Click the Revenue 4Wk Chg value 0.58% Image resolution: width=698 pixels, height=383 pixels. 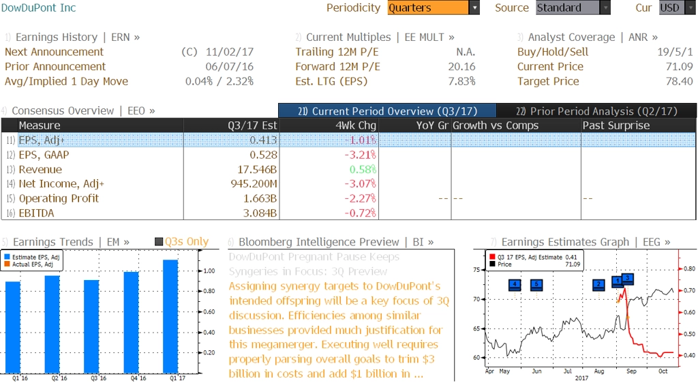pos(363,170)
